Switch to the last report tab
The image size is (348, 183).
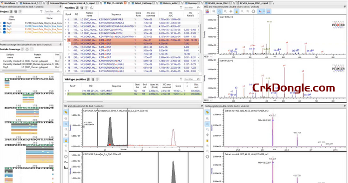tap(254, 3)
